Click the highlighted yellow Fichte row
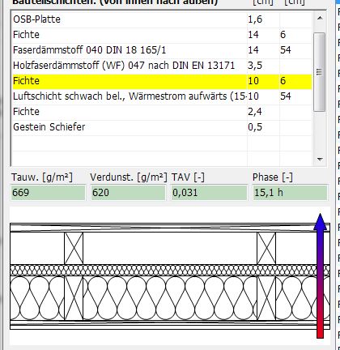Image resolution: width=340 pixels, height=350 pixels. [x=162, y=81]
